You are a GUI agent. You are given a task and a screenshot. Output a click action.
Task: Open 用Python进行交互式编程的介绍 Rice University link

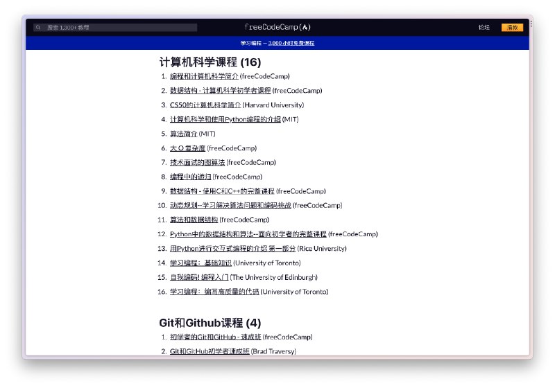tap(232, 249)
